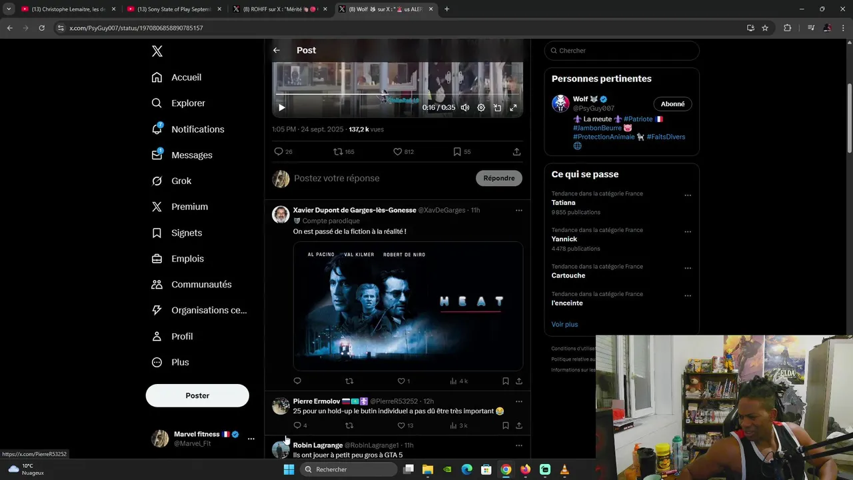Open more options for Robin Lagrange's reply
Screen dimensions: 853x480
tap(518, 445)
